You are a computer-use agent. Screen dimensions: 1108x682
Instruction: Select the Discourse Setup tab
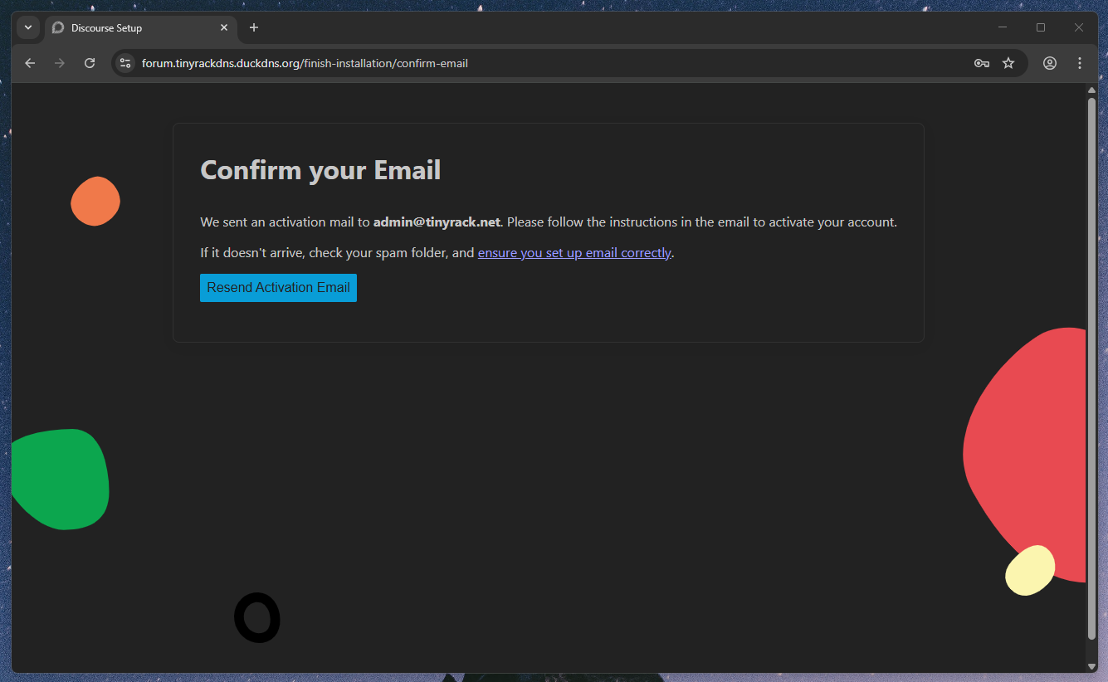point(141,27)
